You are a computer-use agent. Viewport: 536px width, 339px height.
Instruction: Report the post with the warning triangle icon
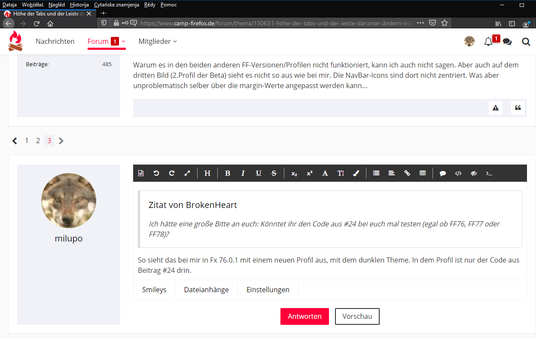(496, 108)
